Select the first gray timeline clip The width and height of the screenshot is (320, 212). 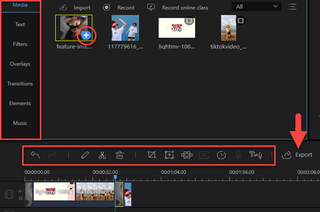29,194
